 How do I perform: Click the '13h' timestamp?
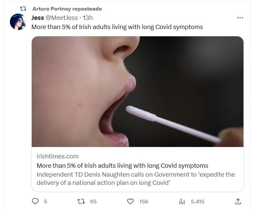click(88, 18)
